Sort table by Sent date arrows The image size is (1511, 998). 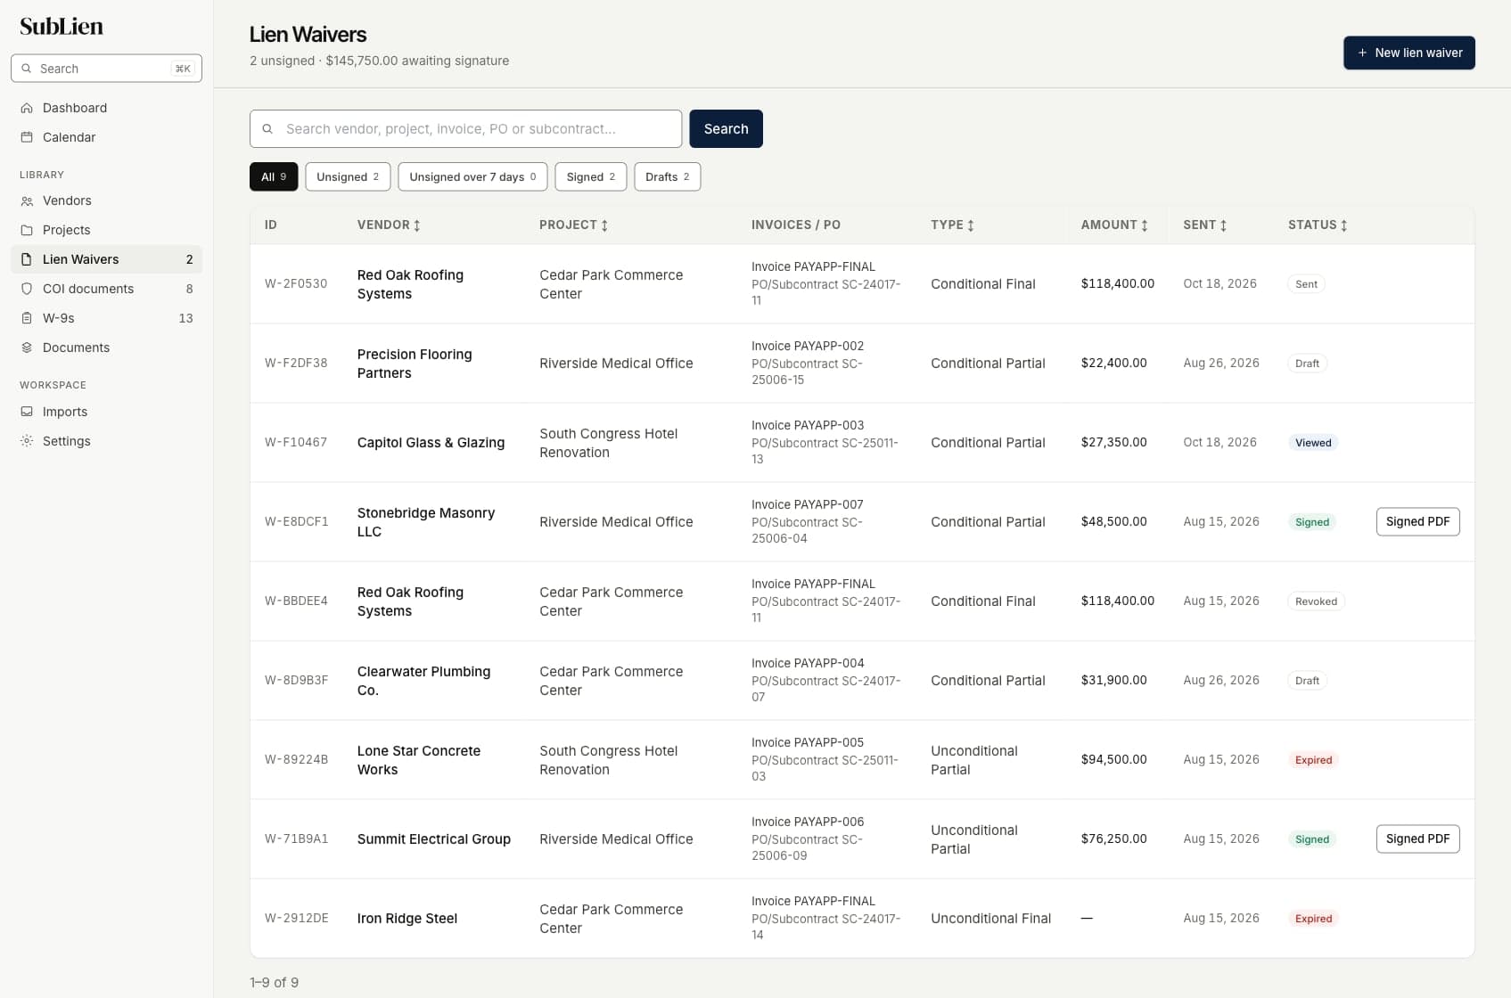tap(1223, 225)
